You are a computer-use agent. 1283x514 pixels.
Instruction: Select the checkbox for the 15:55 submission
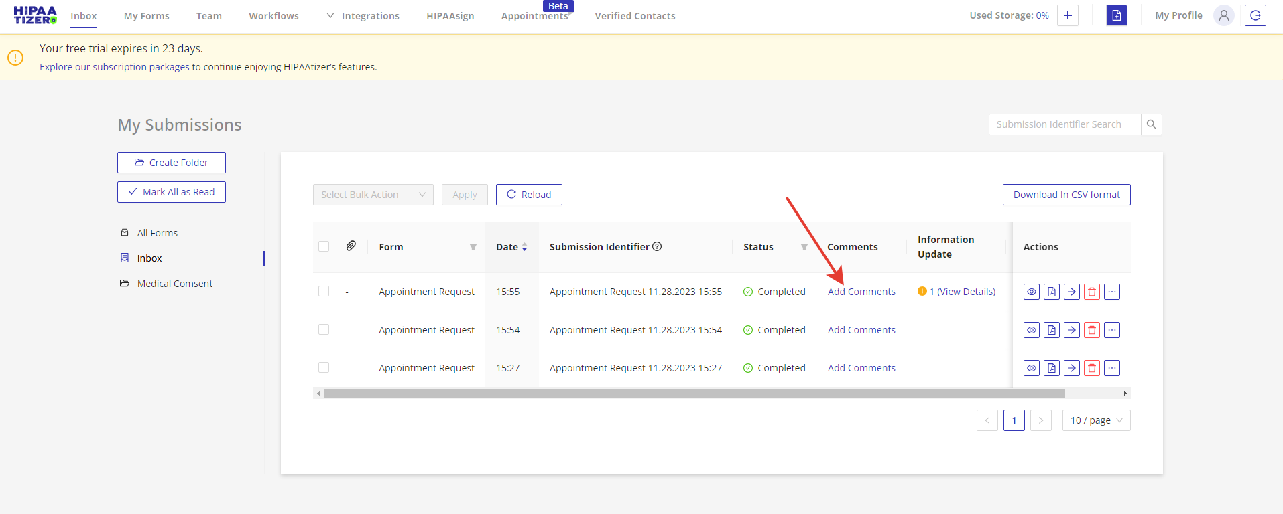click(324, 291)
